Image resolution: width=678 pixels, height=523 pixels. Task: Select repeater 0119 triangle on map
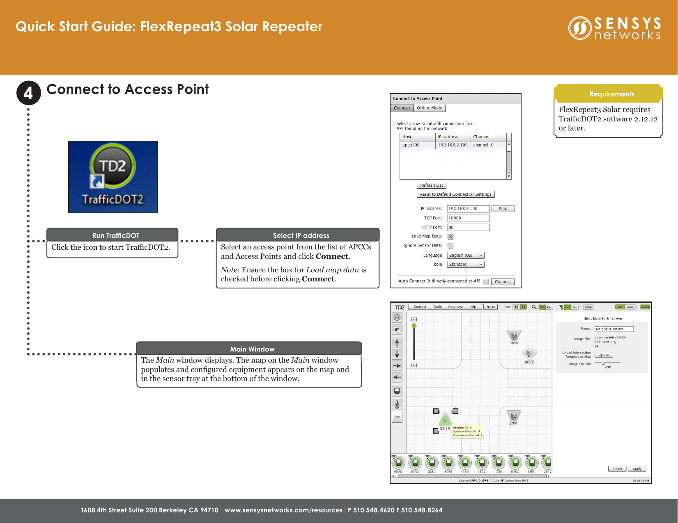click(445, 420)
